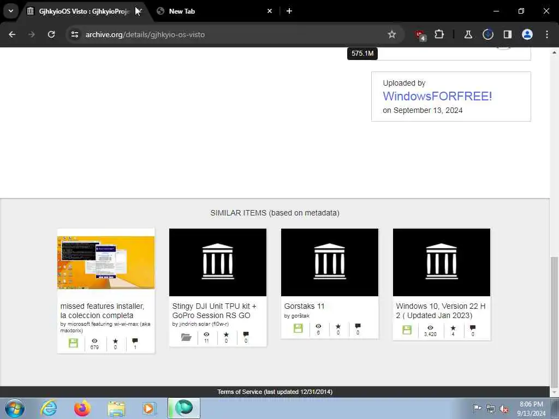Open the Gorstaks 11 thumbnail

point(330,262)
